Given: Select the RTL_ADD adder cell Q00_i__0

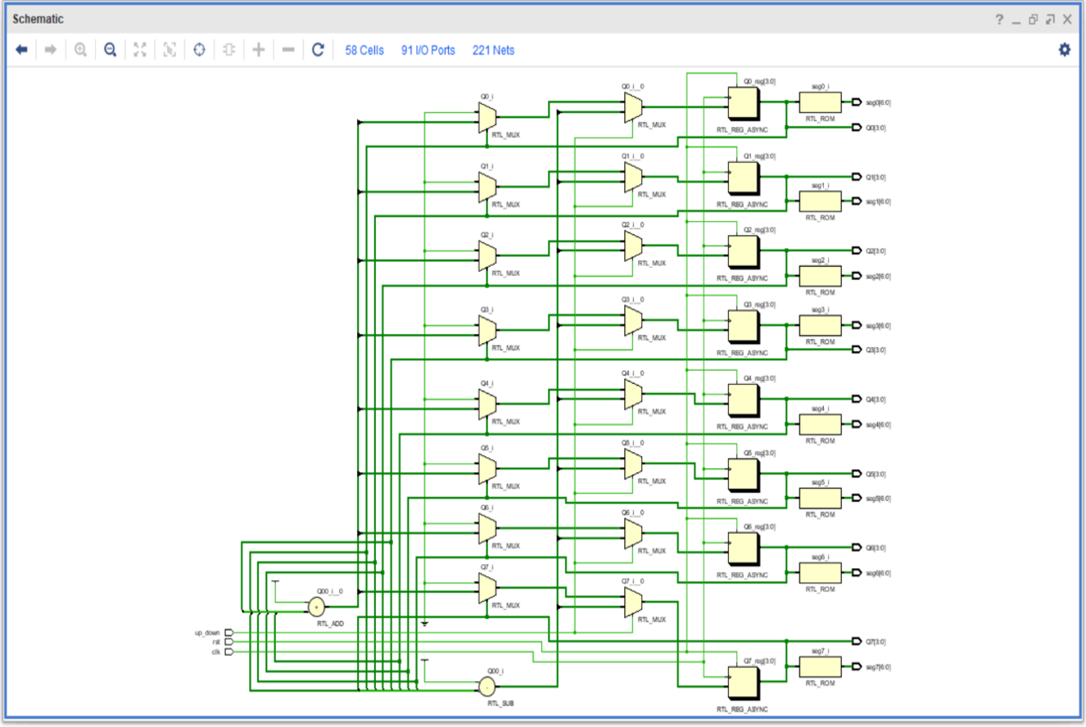Looking at the screenshot, I should [x=314, y=607].
